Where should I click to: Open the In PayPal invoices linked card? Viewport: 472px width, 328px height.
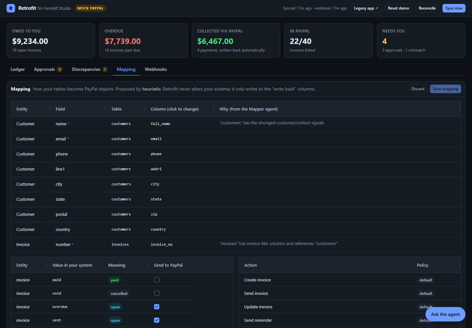(328, 41)
